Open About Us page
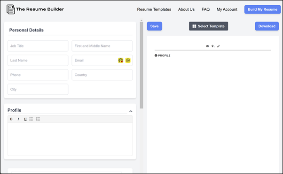Viewport: 283px width, 174px height. [186, 9]
